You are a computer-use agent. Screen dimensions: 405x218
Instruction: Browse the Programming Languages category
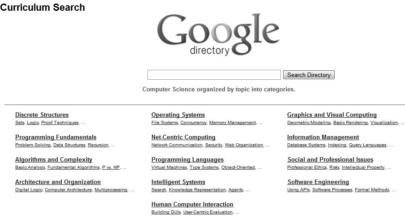(x=187, y=160)
